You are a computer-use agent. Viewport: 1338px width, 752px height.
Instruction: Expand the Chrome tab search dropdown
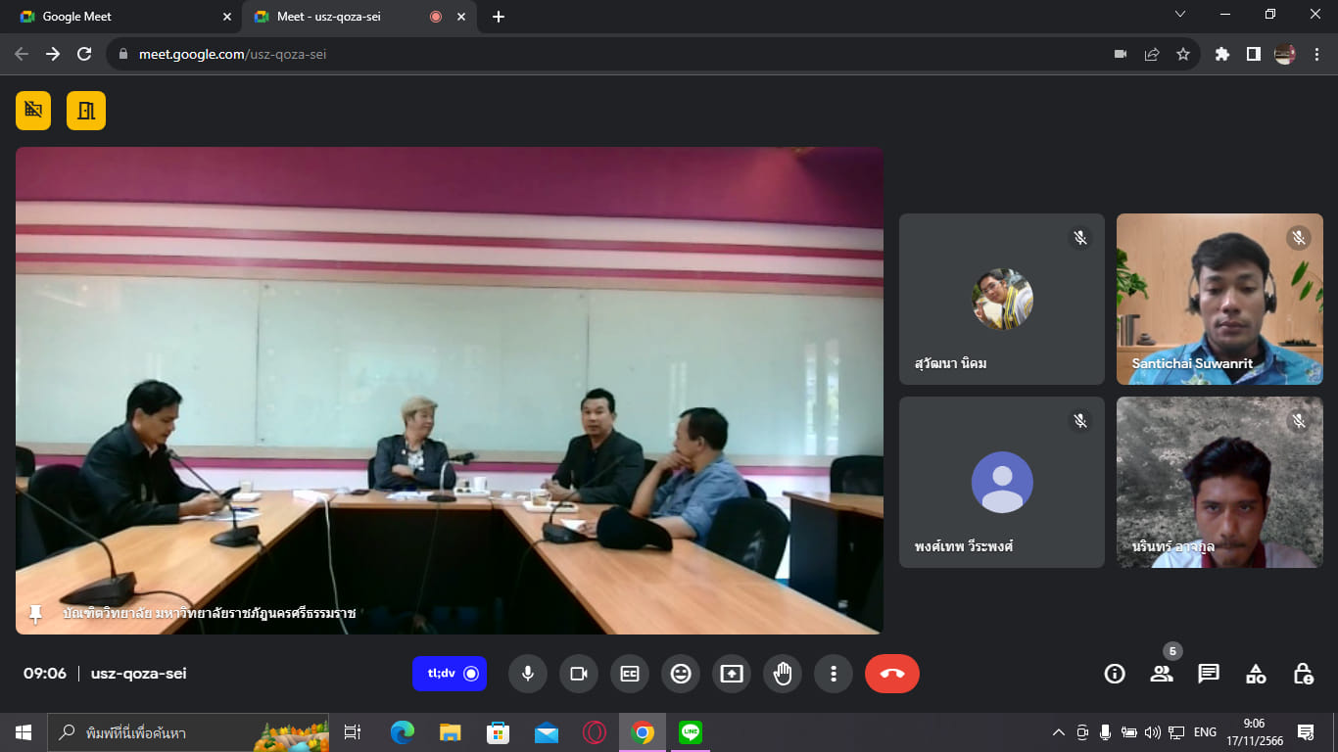(x=1180, y=15)
